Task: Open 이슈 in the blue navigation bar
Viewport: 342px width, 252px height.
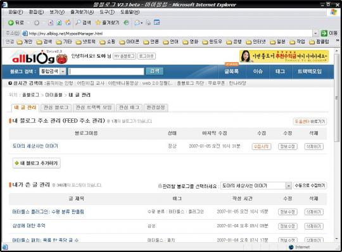Action: tap(258, 72)
